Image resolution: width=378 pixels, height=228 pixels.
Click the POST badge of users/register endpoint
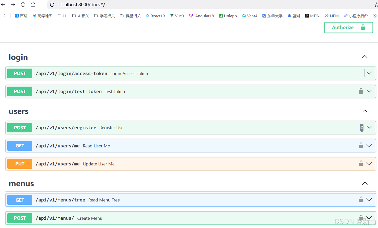click(x=20, y=128)
